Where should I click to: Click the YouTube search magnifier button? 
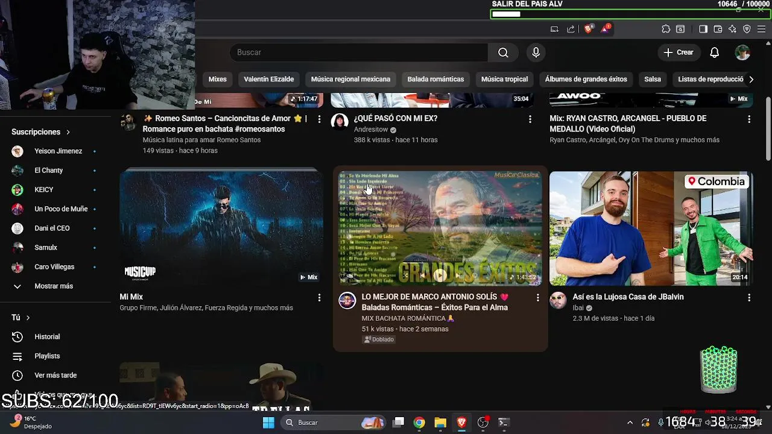[503, 52]
